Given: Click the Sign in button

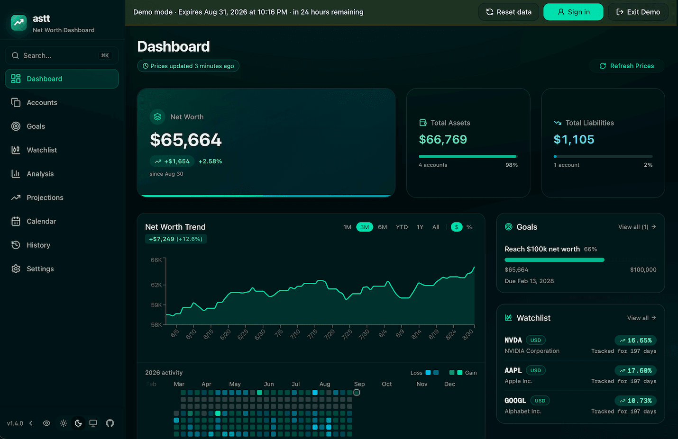Looking at the screenshot, I should pos(573,12).
